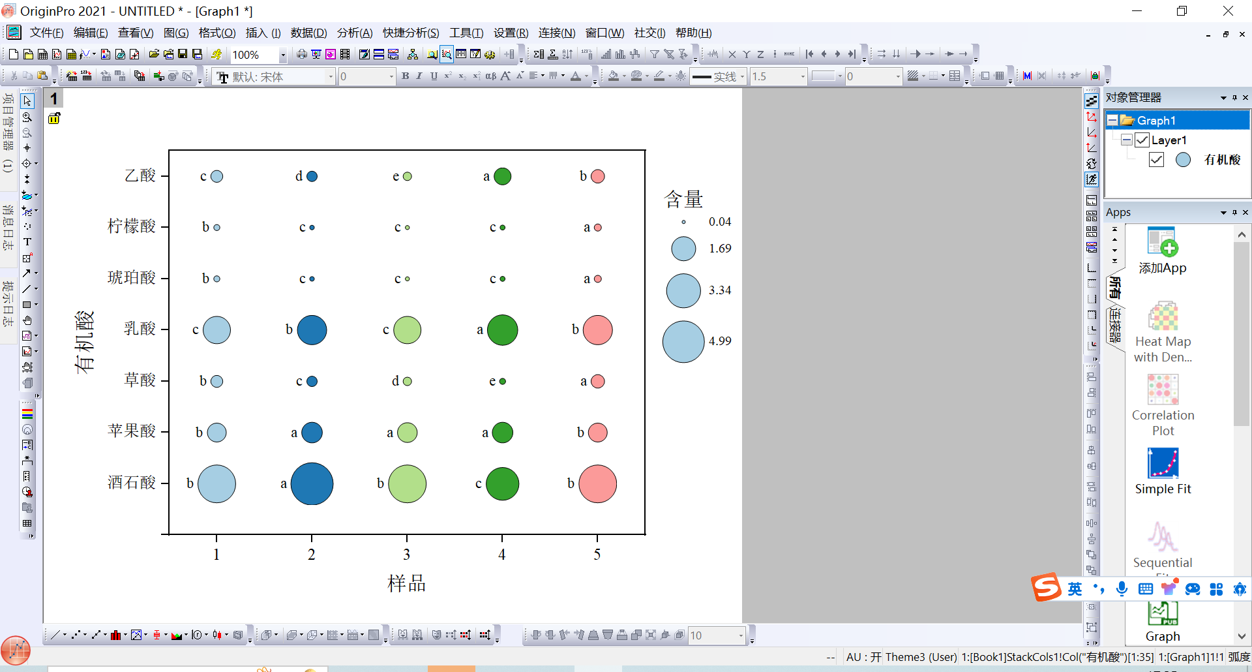Click the 样品 X axis title
Viewport: 1252px width, 672px height.
tap(406, 583)
